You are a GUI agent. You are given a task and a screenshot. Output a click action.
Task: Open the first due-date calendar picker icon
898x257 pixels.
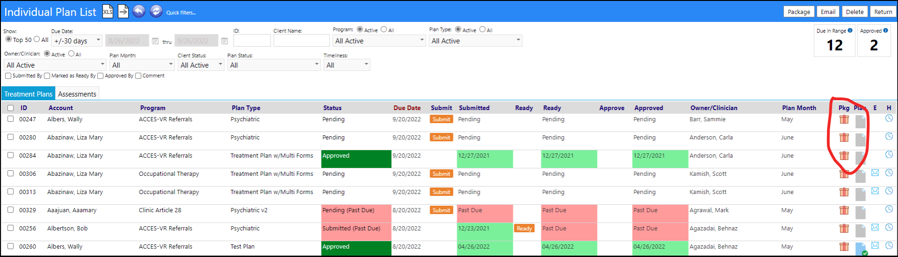click(x=155, y=41)
